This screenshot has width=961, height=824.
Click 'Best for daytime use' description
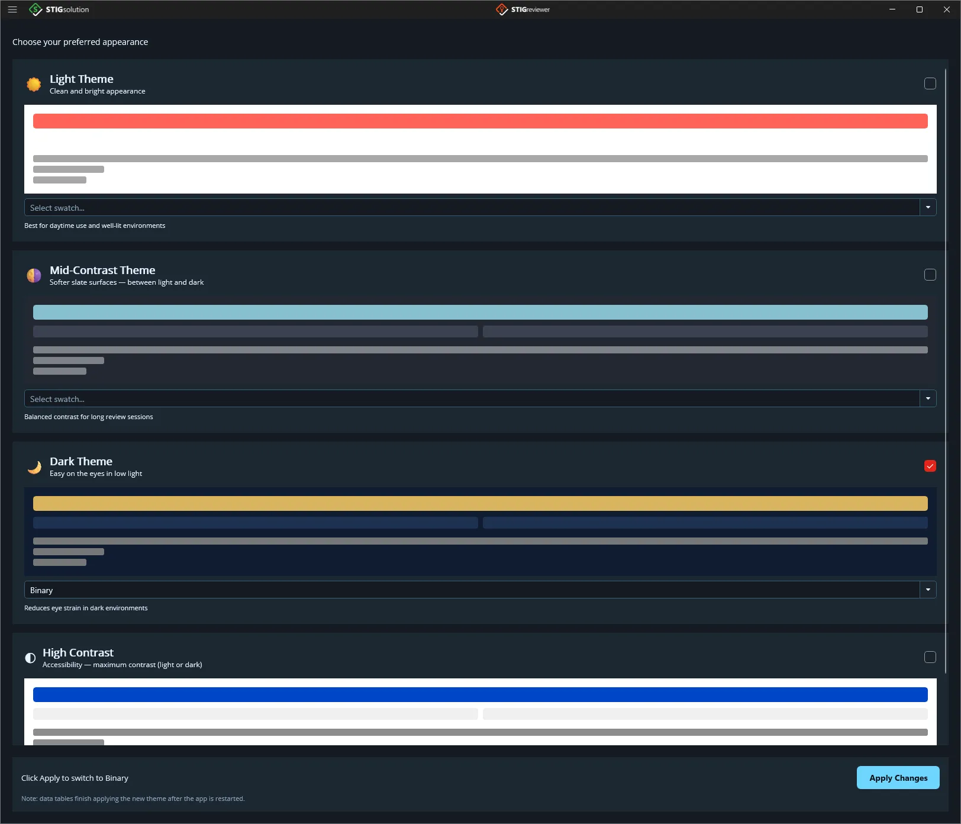(x=95, y=226)
